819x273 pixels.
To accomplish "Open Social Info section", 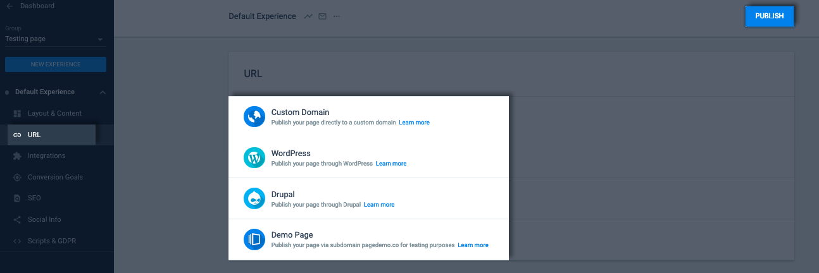I will (46, 219).
